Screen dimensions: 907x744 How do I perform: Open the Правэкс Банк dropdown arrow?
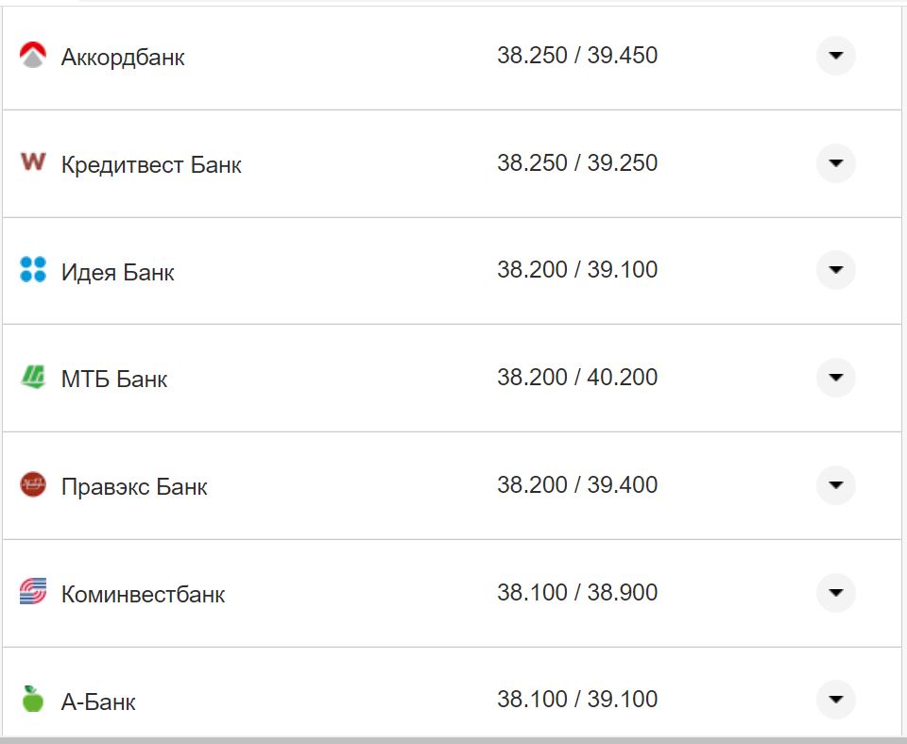(835, 485)
